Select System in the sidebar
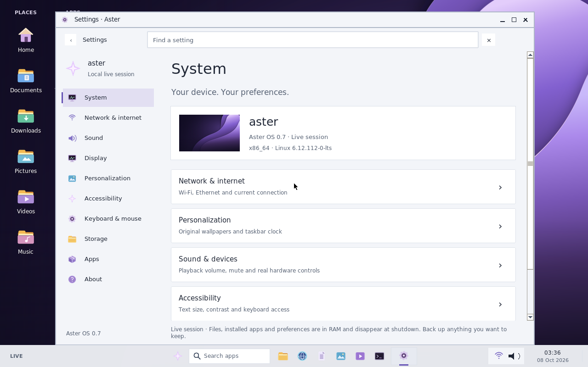 pos(108,98)
